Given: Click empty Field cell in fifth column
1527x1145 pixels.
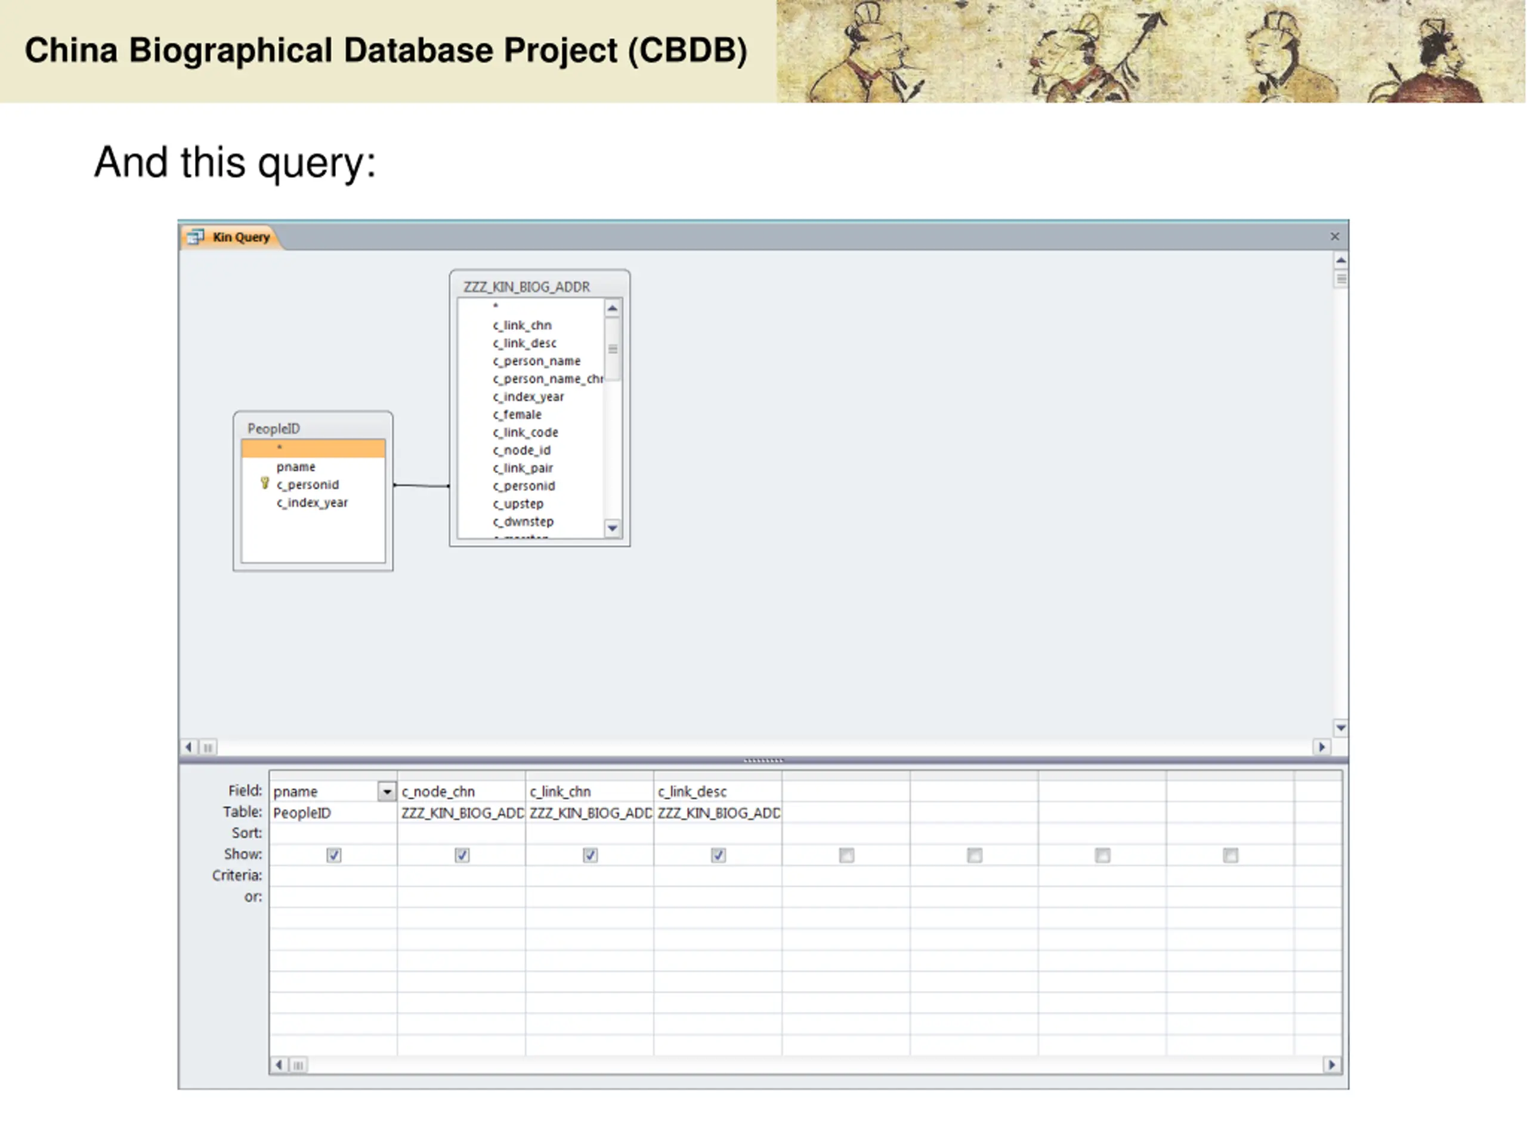Looking at the screenshot, I should click(x=846, y=791).
